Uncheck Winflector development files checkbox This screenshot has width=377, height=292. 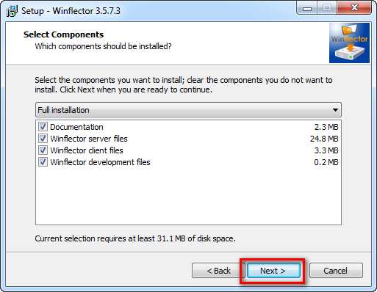click(x=43, y=162)
